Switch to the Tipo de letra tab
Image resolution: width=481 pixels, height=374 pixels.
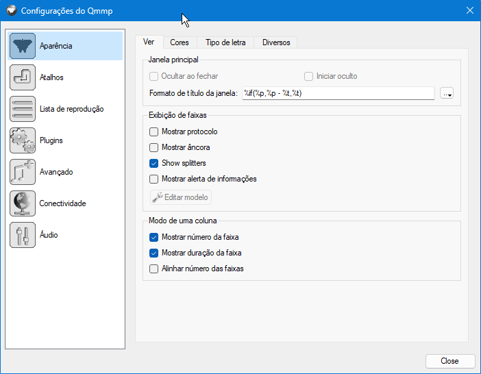(x=225, y=42)
